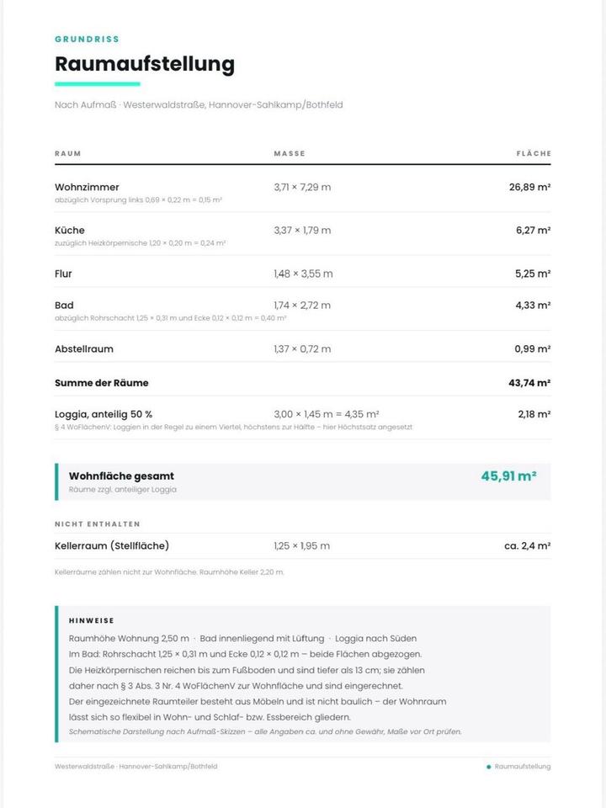Click the Wohnzimmer area 26,89 m²

(529, 187)
